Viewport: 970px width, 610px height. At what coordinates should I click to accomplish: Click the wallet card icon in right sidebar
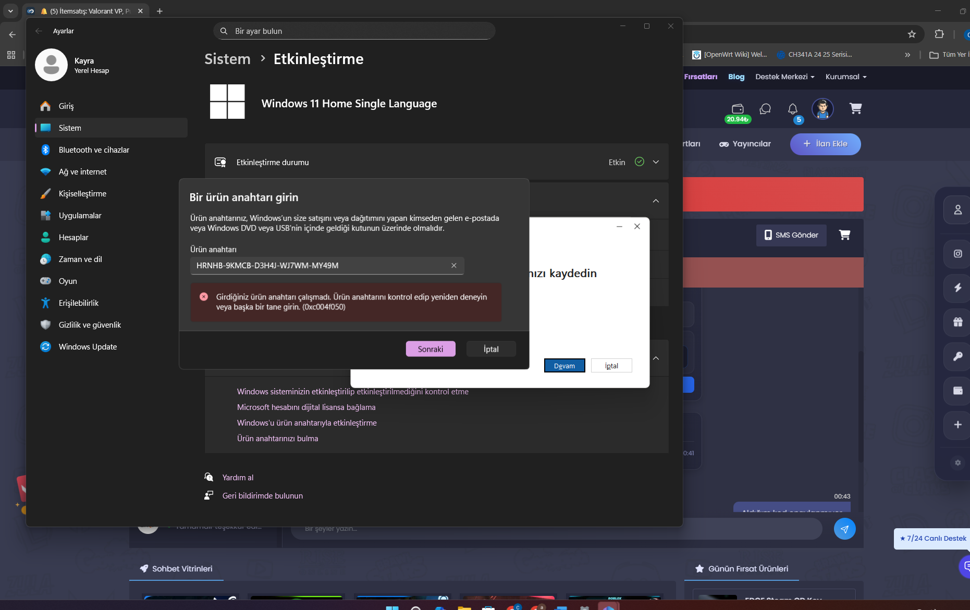[957, 391]
